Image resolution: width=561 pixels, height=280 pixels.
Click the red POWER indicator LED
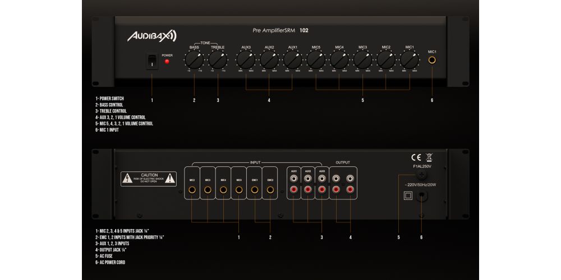(167, 62)
